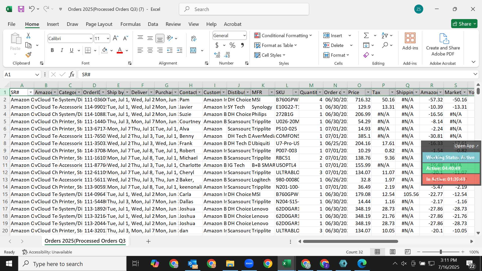Switch to the Formulas tab
This screenshot has height=271, width=482.
(130, 24)
